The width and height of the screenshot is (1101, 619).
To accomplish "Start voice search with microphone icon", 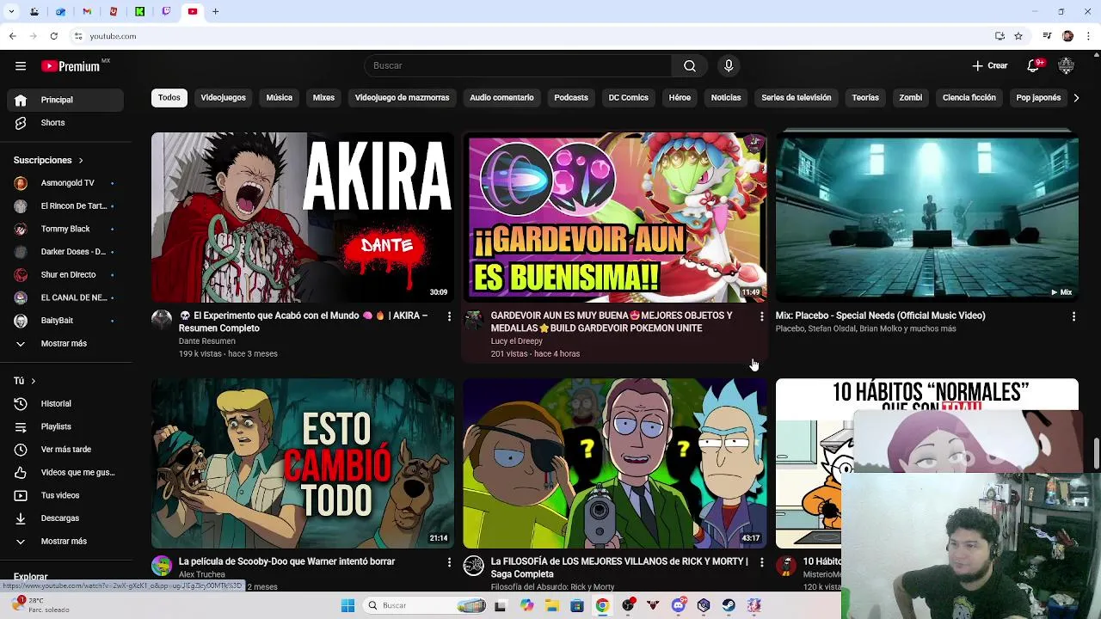I will pos(729,66).
